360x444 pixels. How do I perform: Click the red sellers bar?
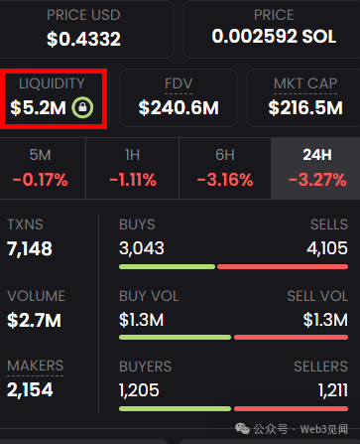click(x=291, y=409)
